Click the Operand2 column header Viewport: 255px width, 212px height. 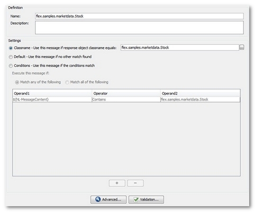pos(200,93)
